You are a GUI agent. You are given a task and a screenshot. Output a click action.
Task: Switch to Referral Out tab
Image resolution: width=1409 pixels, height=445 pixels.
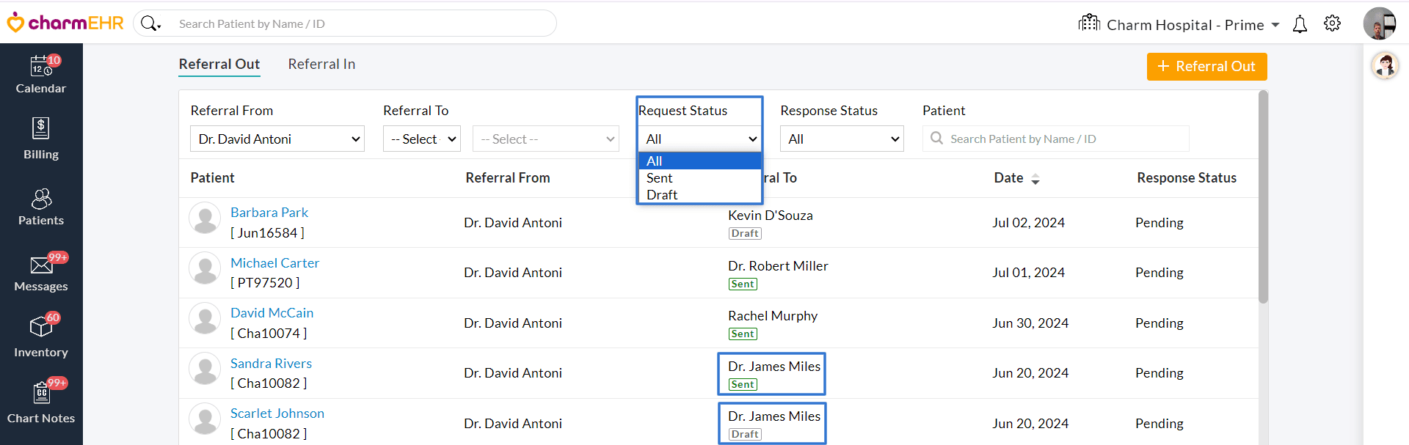219,65
